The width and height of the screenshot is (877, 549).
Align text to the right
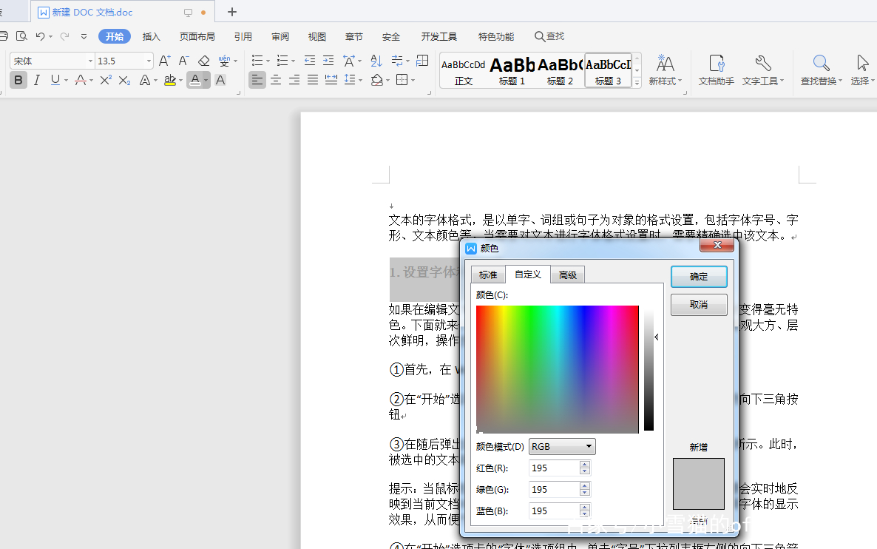coord(294,80)
